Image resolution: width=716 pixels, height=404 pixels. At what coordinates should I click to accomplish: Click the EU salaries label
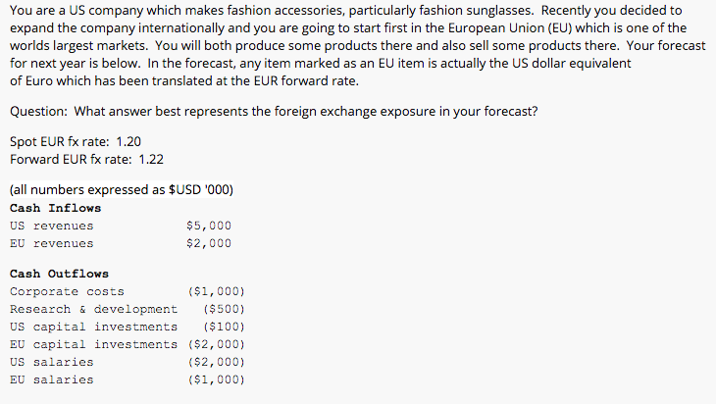pyautogui.click(x=52, y=379)
